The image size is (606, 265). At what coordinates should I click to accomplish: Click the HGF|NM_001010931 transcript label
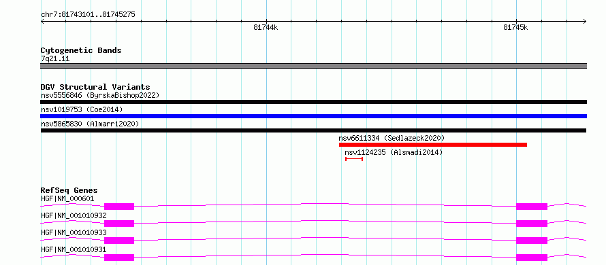[x=74, y=249]
